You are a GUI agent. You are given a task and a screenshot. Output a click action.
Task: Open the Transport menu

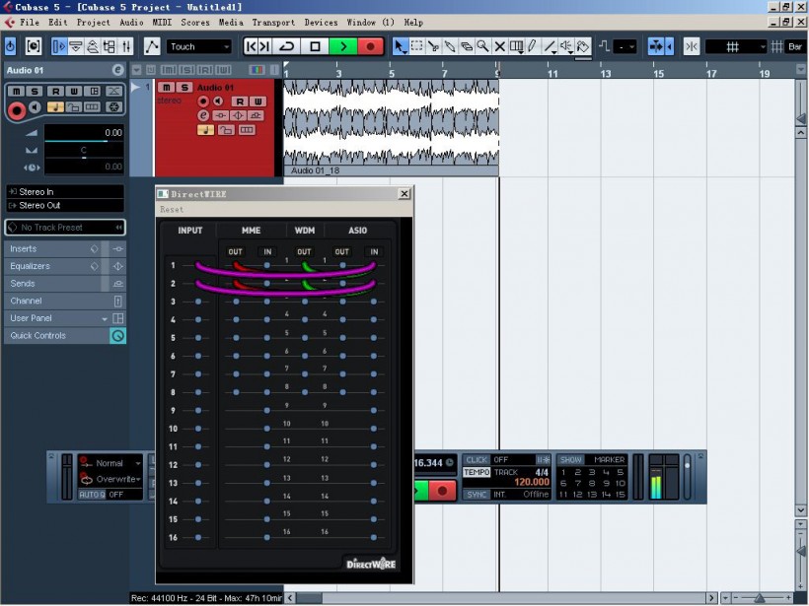pyautogui.click(x=272, y=22)
